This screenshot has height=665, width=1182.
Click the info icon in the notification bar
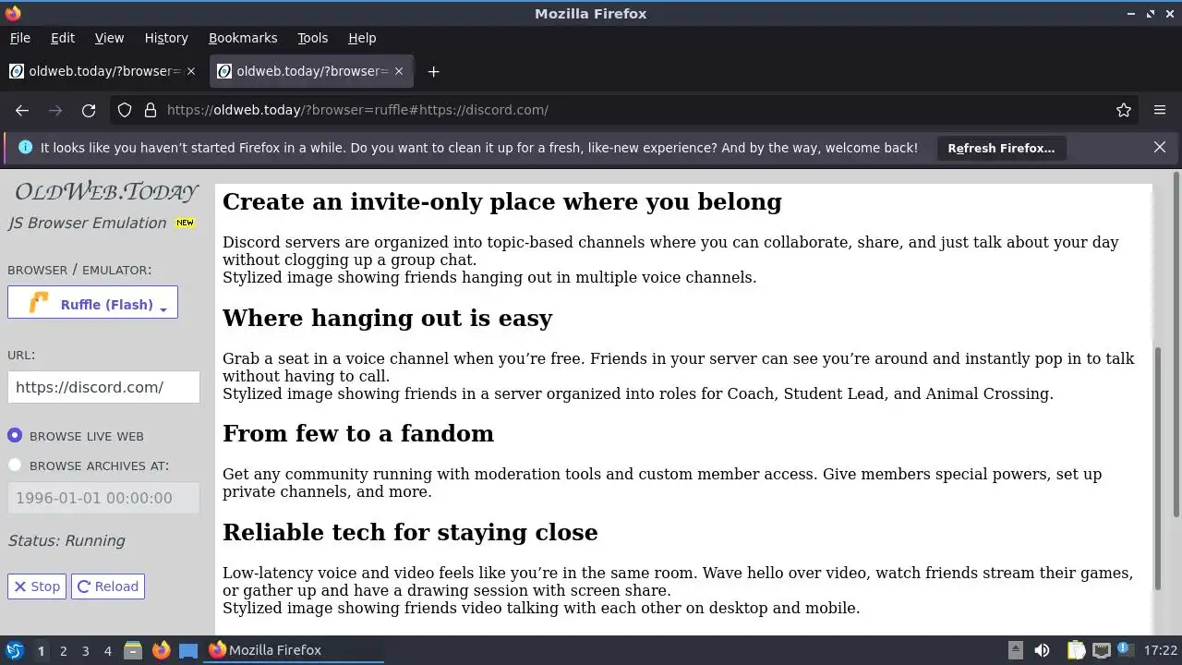pos(25,147)
